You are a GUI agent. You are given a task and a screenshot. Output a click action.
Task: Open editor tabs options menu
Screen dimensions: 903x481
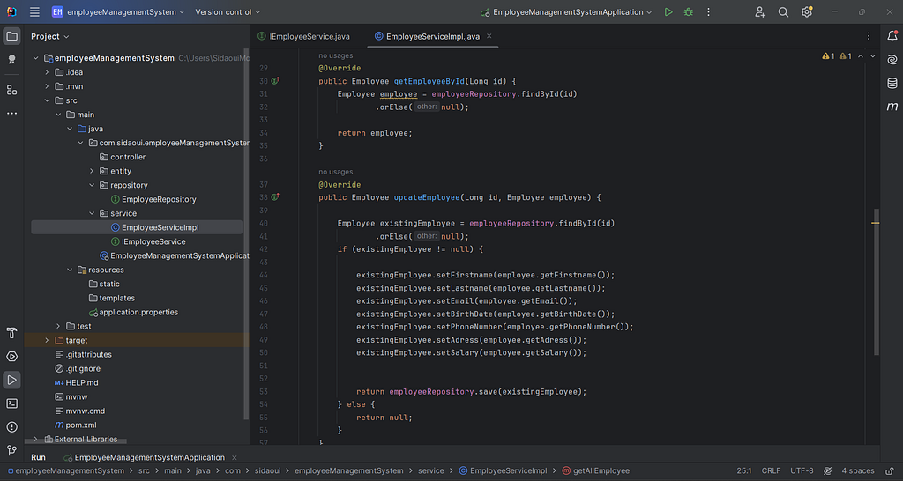869,36
